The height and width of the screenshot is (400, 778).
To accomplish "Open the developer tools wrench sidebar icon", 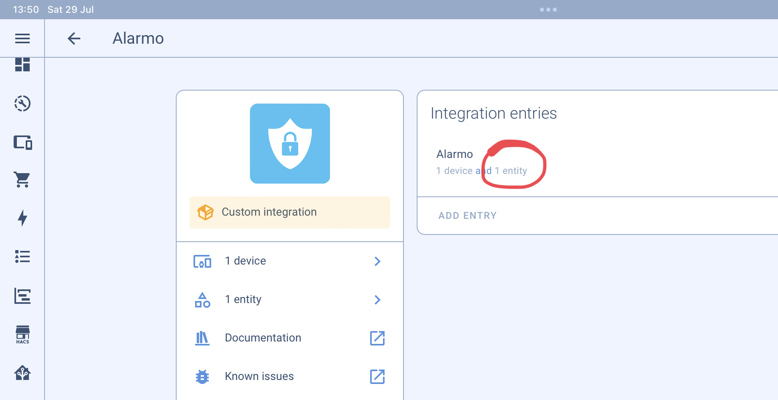I will pos(22,103).
